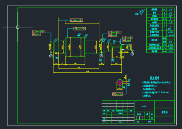Click the leftmost datum circle under the shaft
This screenshot has width=182, height=129.
[x=51, y=56]
